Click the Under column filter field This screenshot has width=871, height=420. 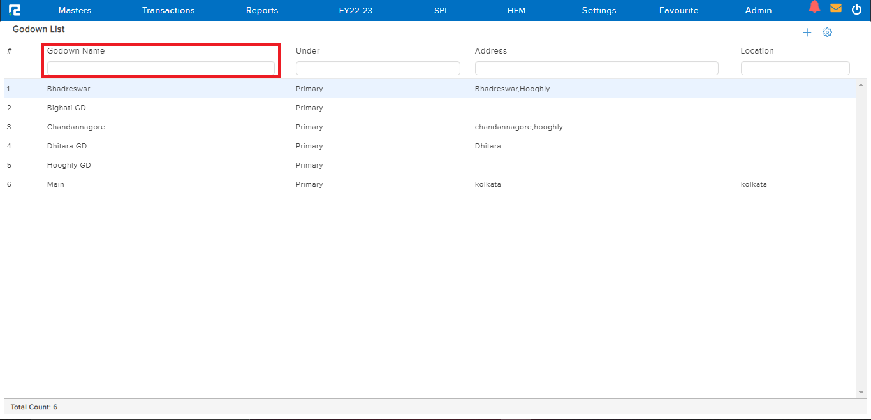377,68
